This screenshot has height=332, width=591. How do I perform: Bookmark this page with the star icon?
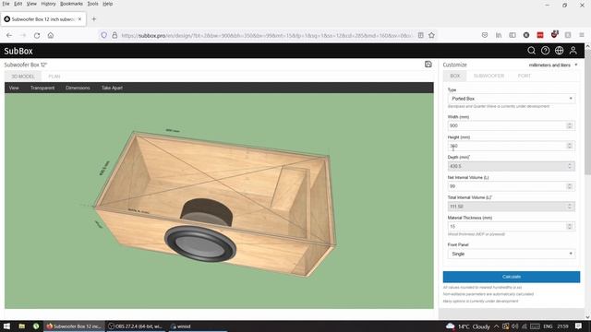click(431, 35)
